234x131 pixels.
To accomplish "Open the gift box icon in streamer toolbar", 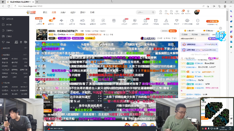I will 114,20.
